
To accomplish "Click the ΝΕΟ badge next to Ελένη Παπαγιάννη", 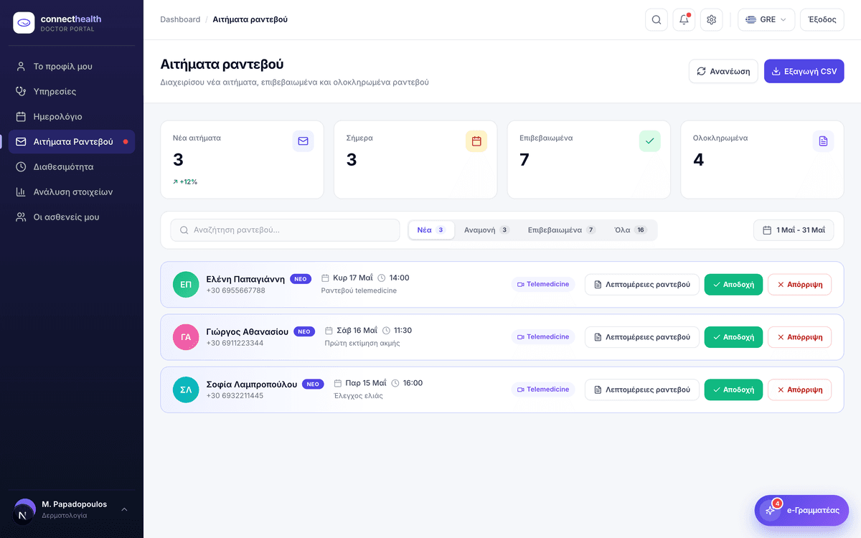I will [301, 279].
